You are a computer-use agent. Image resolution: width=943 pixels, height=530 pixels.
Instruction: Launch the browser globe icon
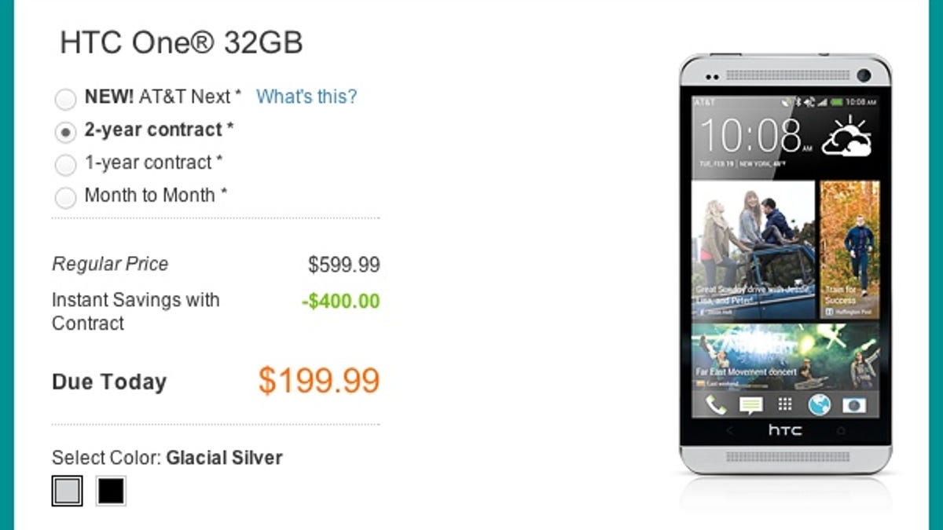click(819, 404)
